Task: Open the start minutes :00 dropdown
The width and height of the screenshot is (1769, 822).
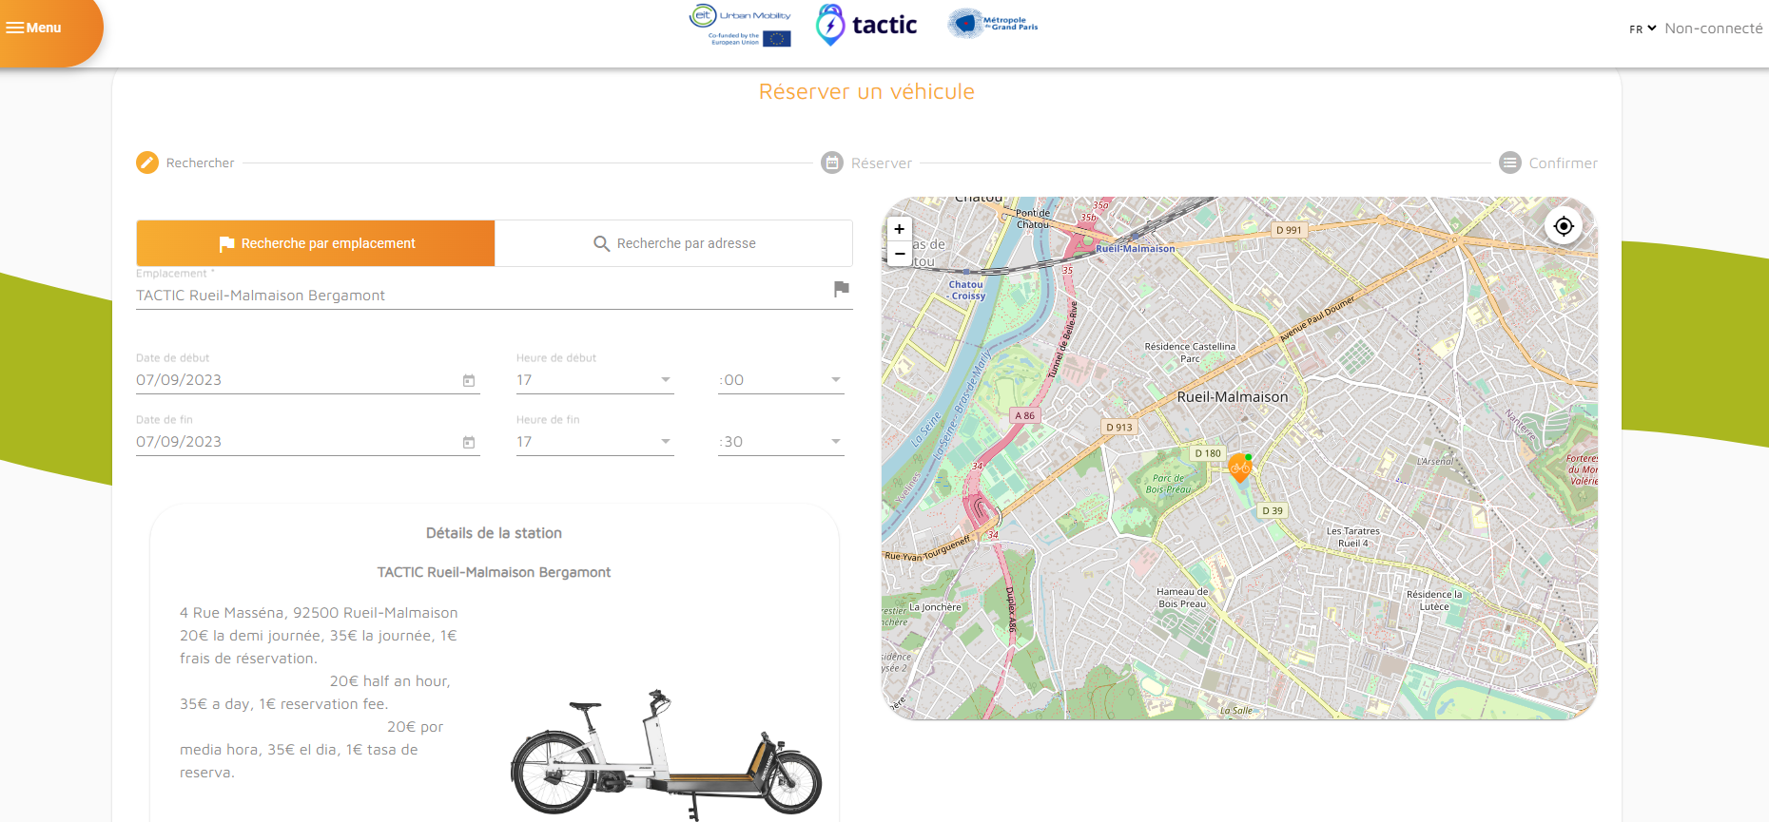Action: 781,380
